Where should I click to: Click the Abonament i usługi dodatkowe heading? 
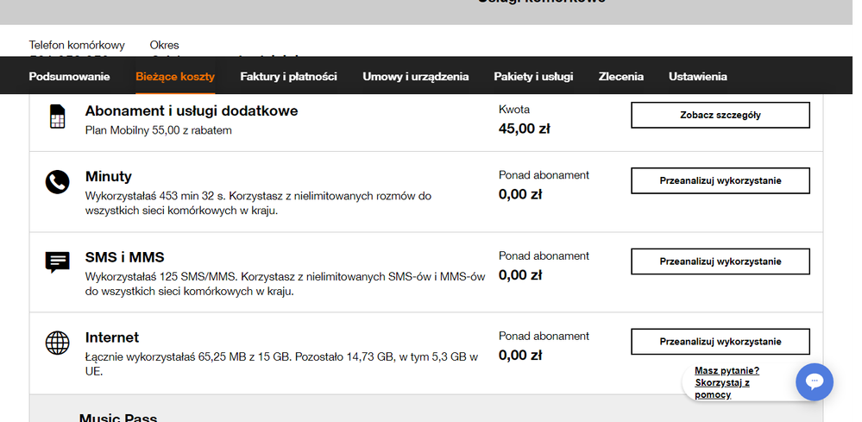(x=192, y=111)
